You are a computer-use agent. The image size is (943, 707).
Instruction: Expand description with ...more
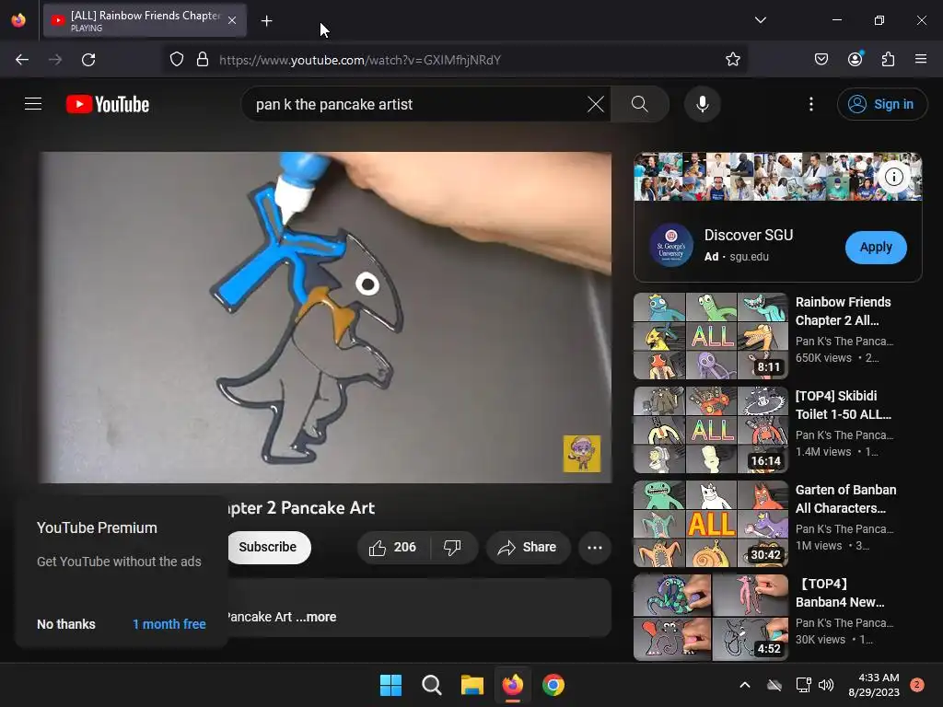point(316,617)
